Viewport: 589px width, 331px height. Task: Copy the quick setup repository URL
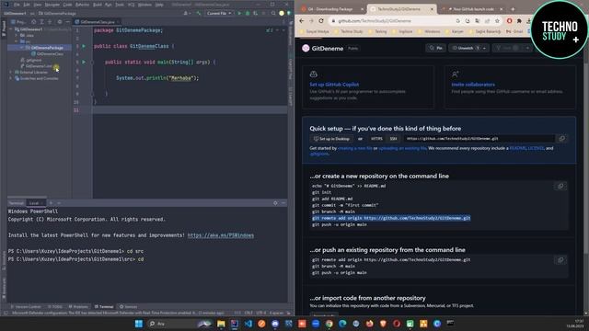(562, 139)
